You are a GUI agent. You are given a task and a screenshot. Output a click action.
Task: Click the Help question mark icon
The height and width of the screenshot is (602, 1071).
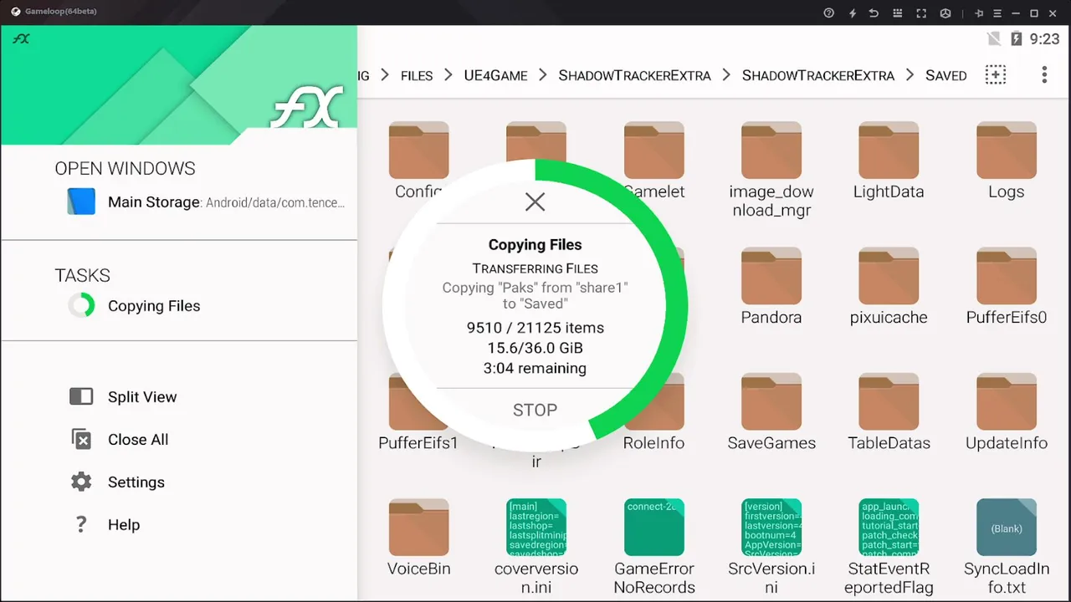click(81, 524)
